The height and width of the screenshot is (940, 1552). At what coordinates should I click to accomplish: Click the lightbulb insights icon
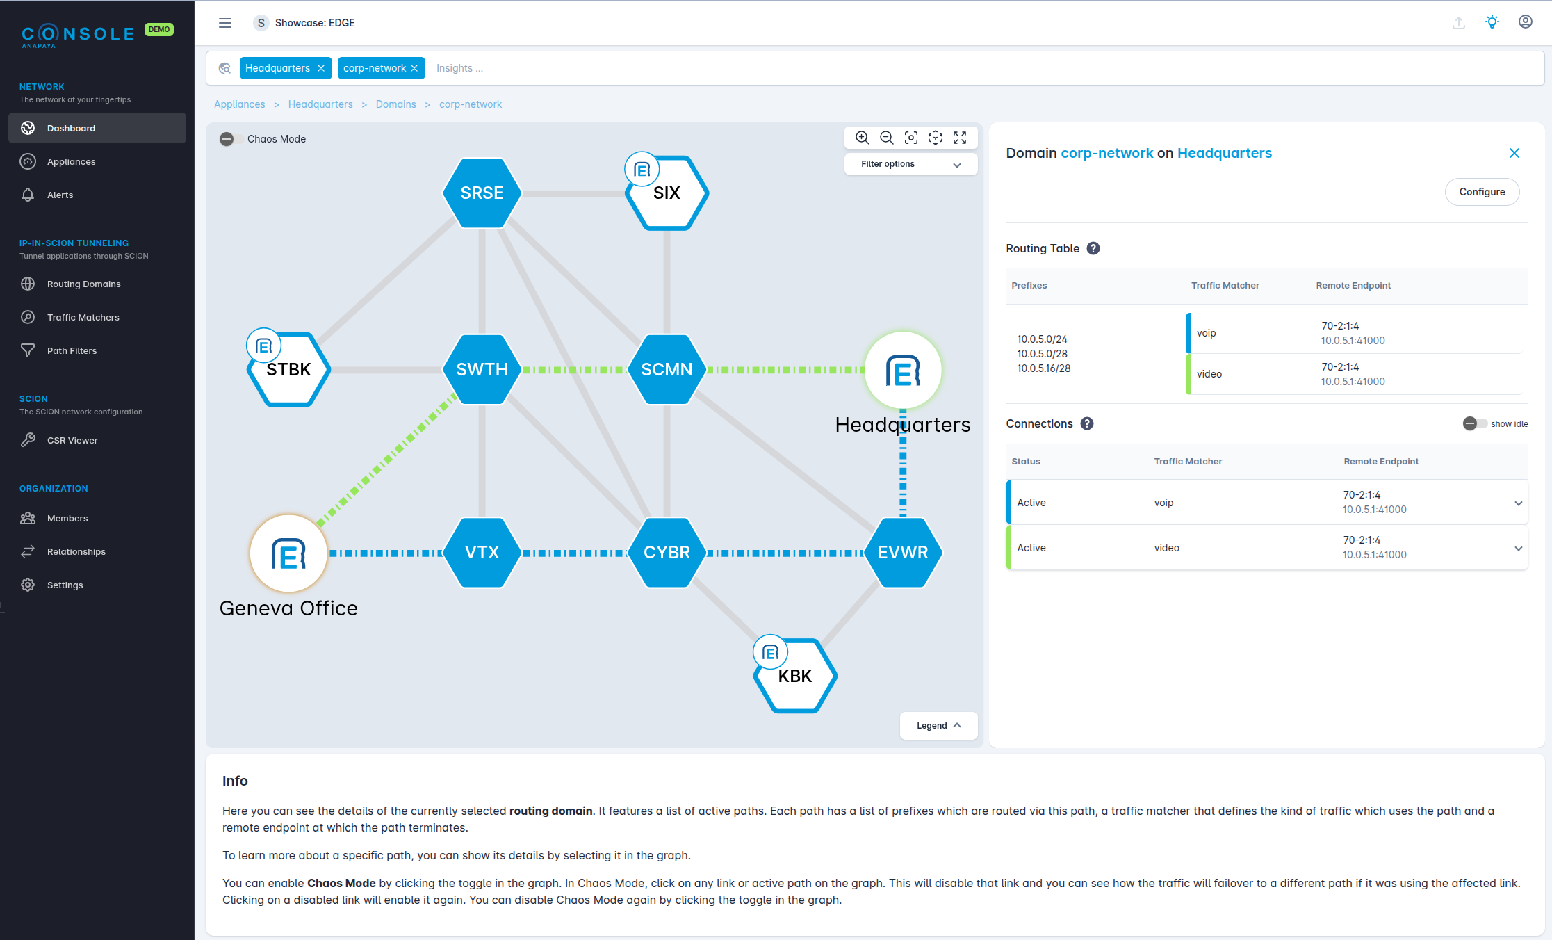(x=1492, y=22)
